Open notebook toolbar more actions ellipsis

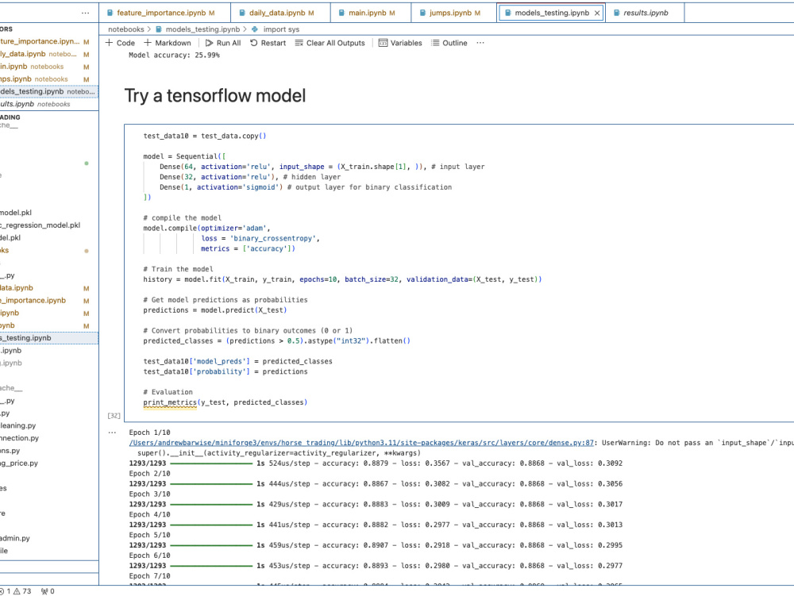click(x=480, y=43)
